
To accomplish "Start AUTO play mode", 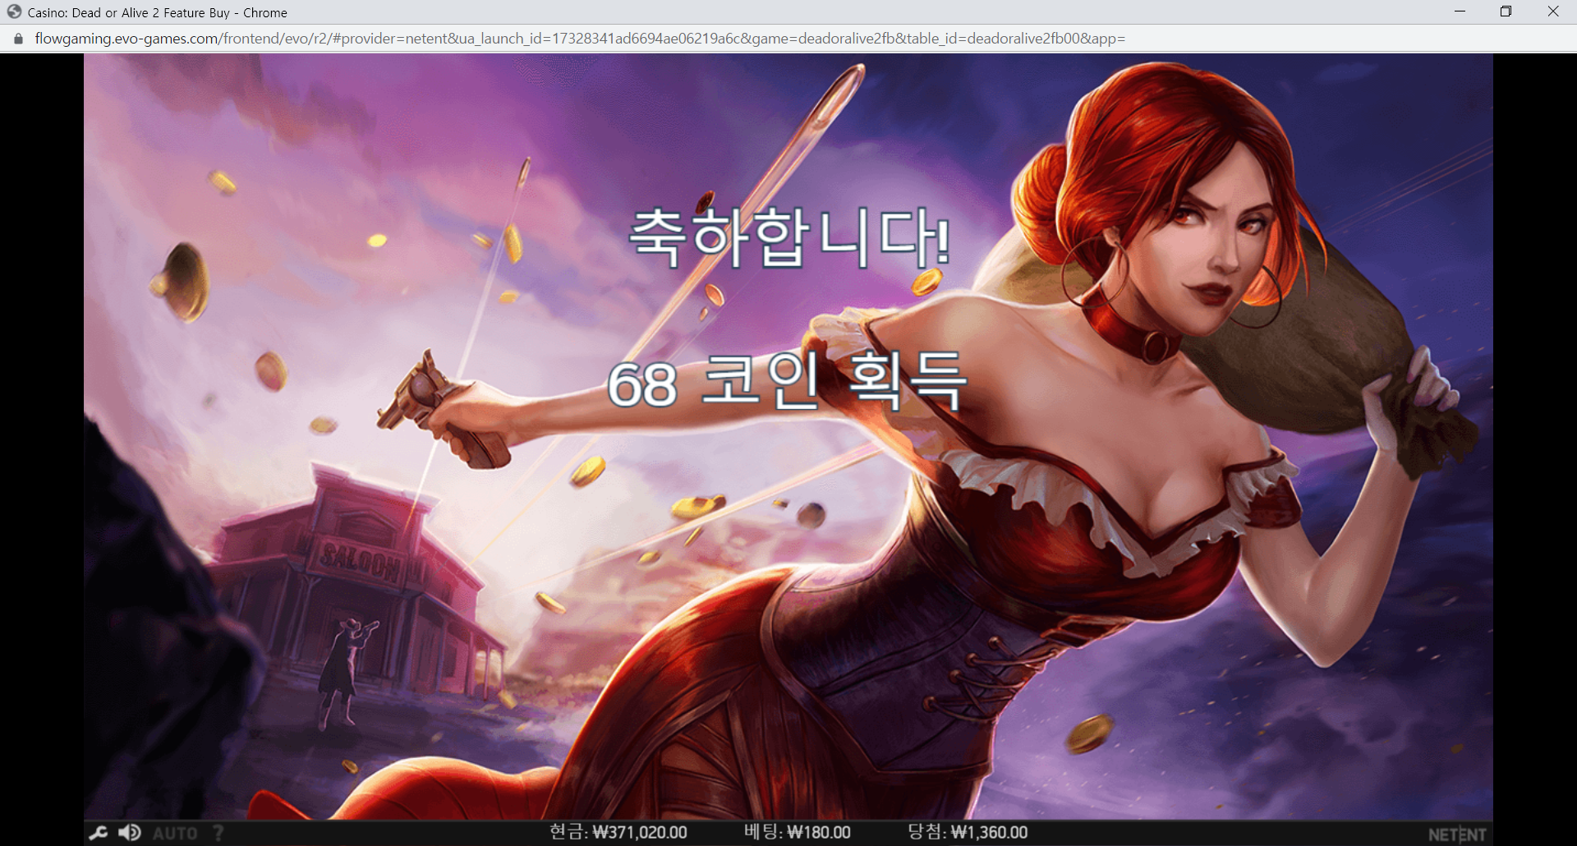I will [x=175, y=833].
